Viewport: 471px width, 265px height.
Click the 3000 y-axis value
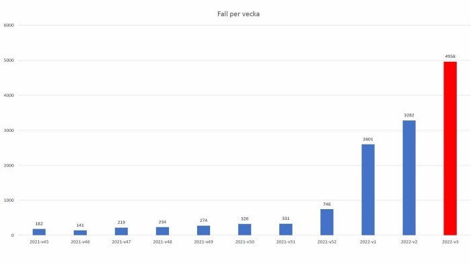tap(9, 130)
